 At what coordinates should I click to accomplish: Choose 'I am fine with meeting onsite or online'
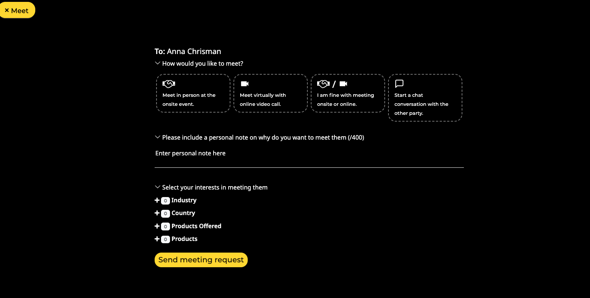click(x=348, y=99)
